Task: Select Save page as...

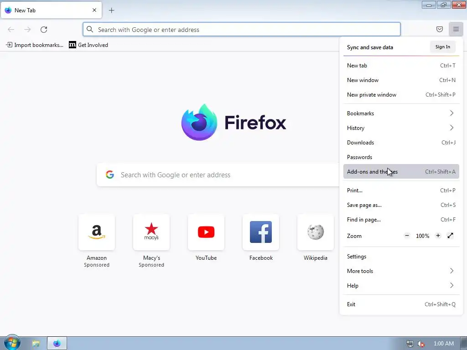Action: pos(401,205)
